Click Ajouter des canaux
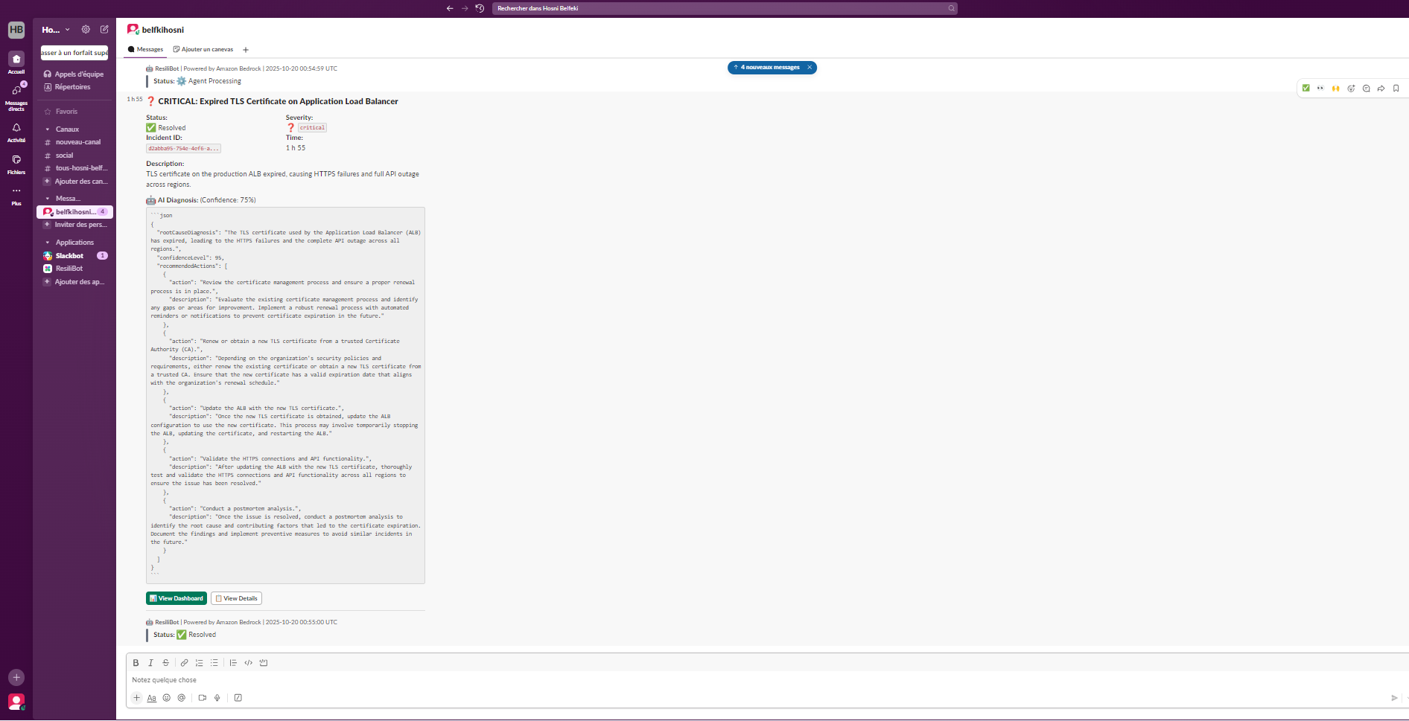The image size is (1409, 721). coord(74,182)
